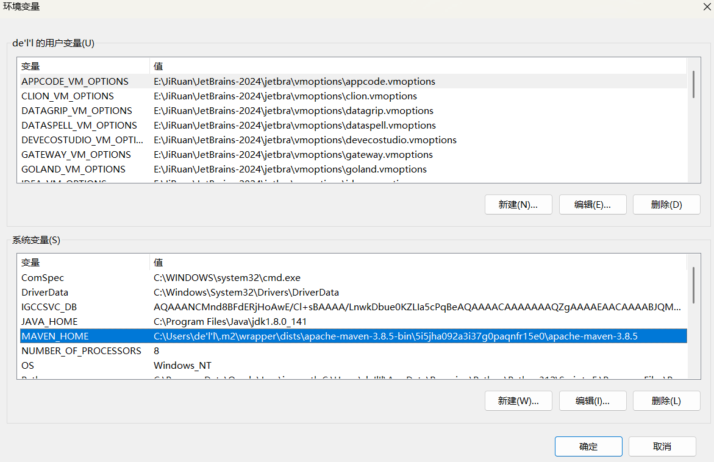Click the goland.vmoptions path value
Viewport: 714px width, 462px height.
(x=290, y=169)
